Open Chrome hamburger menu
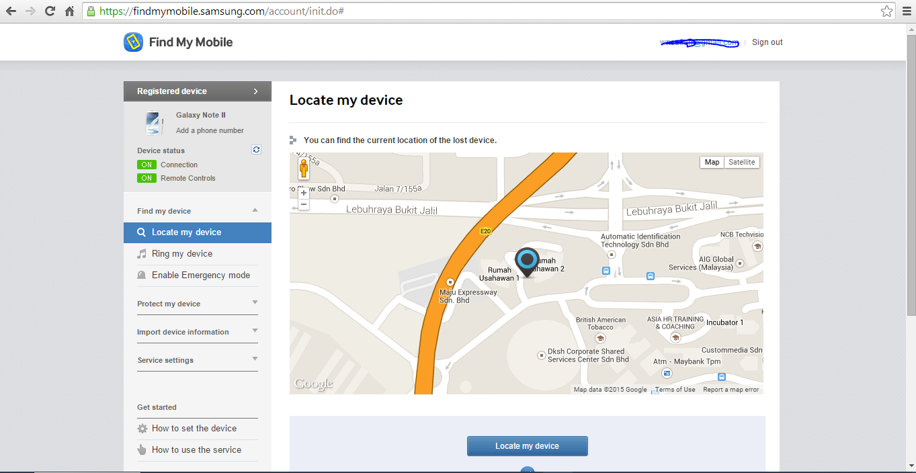This screenshot has height=473, width=916. 906,11
